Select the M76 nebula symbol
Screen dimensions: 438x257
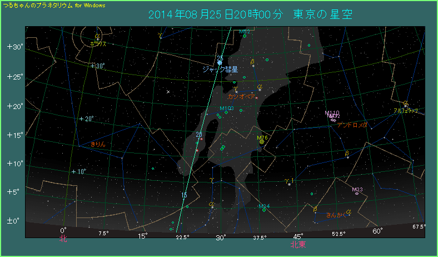[x=261, y=142]
